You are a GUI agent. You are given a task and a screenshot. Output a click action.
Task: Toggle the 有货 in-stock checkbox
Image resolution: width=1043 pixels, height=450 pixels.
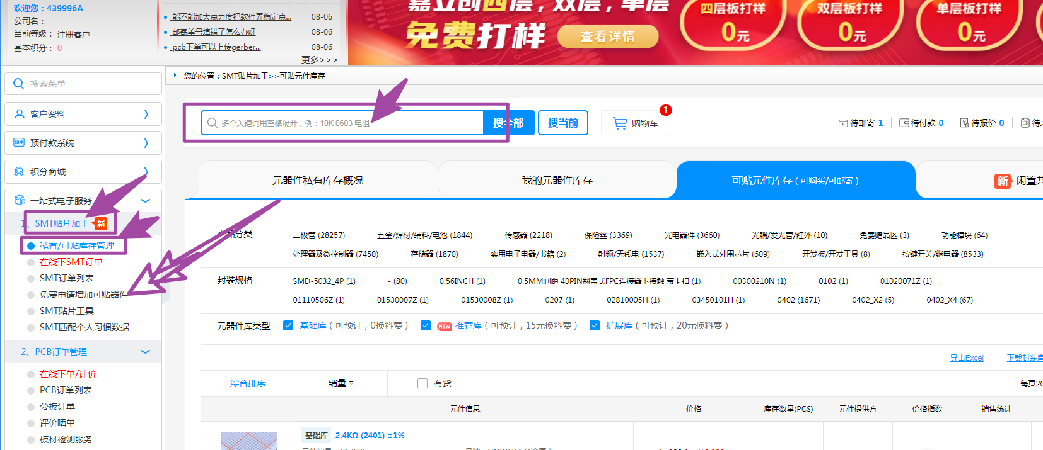point(422,383)
